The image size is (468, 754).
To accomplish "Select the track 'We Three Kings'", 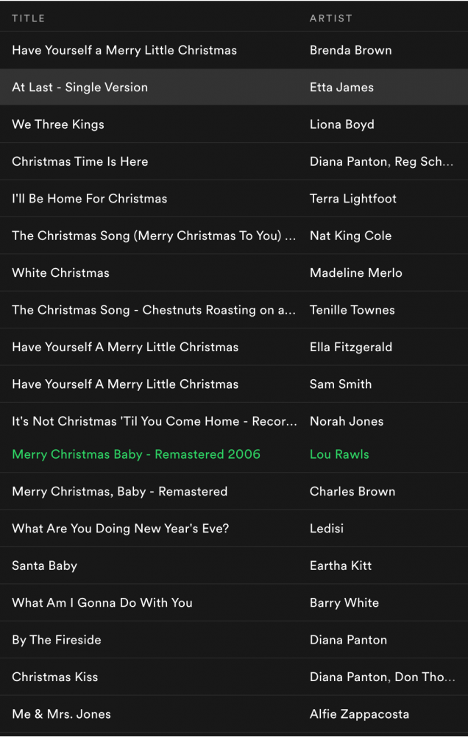I will coord(58,124).
